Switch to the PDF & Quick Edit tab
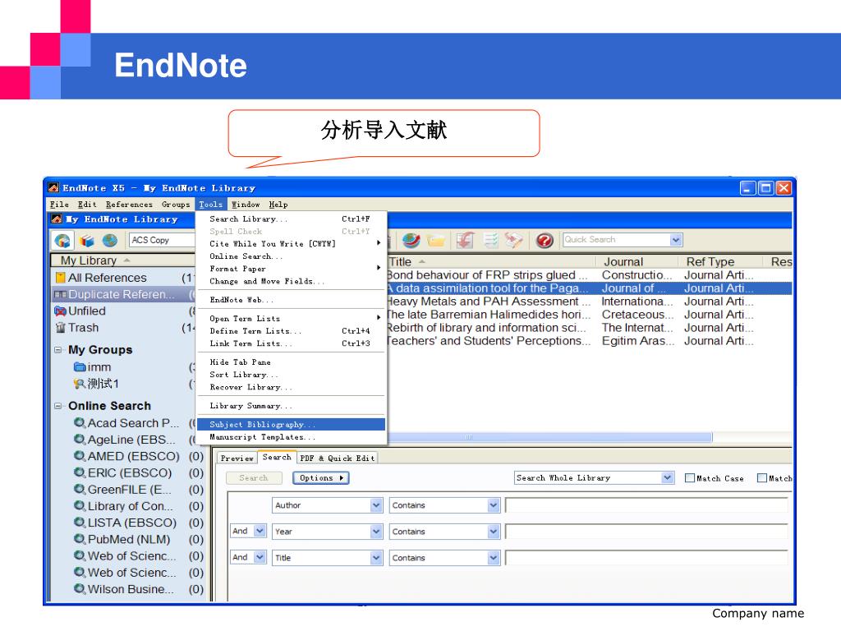 [x=337, y=458]
